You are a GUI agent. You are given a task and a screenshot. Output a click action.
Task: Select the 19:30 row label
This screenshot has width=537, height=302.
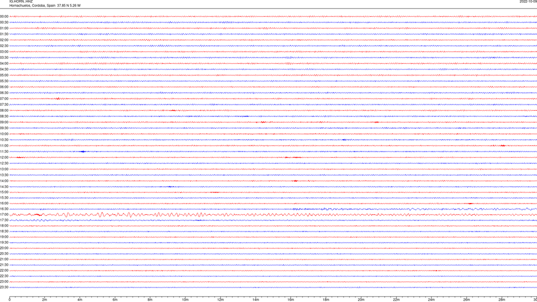4,243
